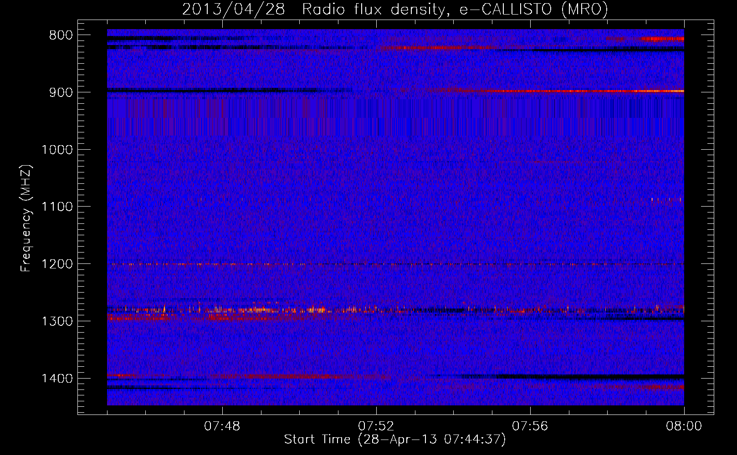Click the plot title "2013/04/28 Radio flux density, e-CALLISTO (MRO)"
Viewport: 737px width, 455px height.
coord(395,9)
